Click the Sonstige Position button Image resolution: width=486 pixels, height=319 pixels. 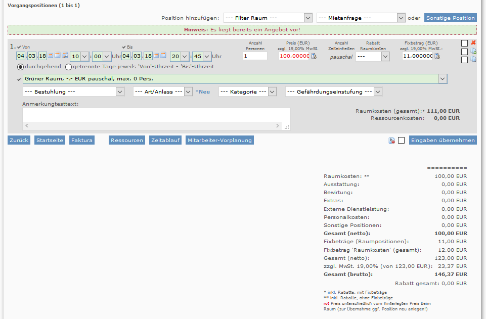pyautogui.click(x=451, y=18)
